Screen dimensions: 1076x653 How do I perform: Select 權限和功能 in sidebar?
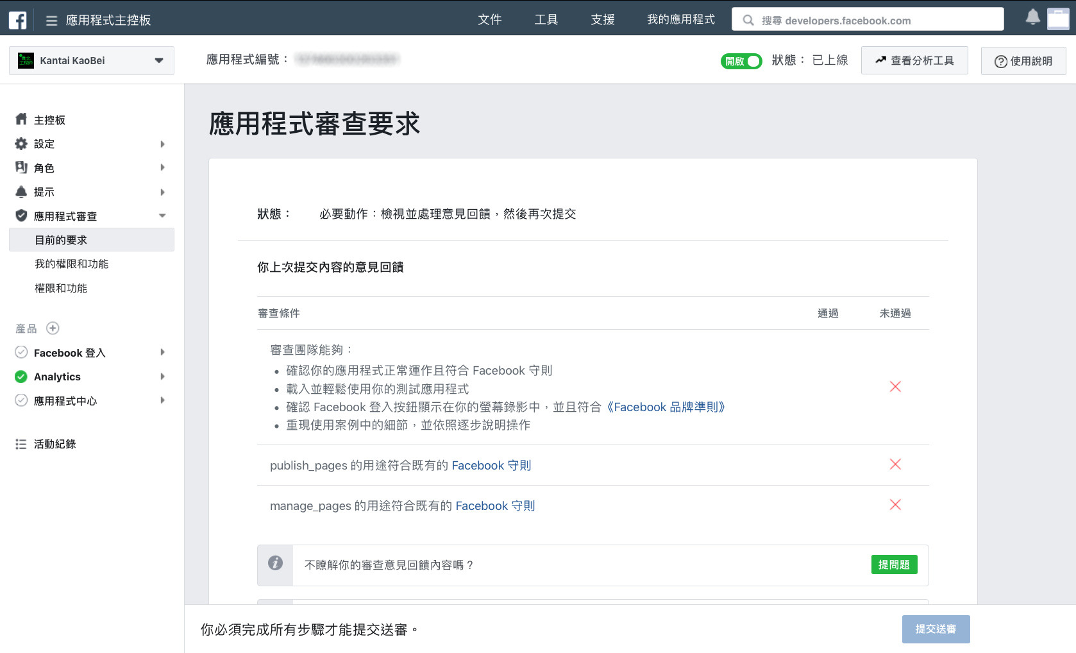(61, 288)
